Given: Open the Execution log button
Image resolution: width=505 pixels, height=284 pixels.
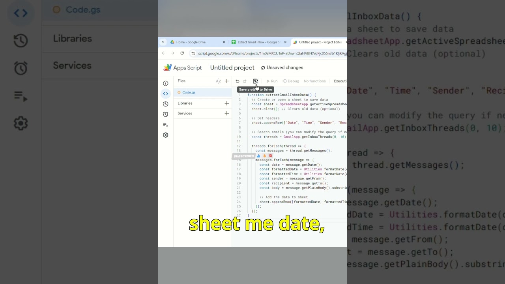Looking at the screenshot, I should coord(340,81).
